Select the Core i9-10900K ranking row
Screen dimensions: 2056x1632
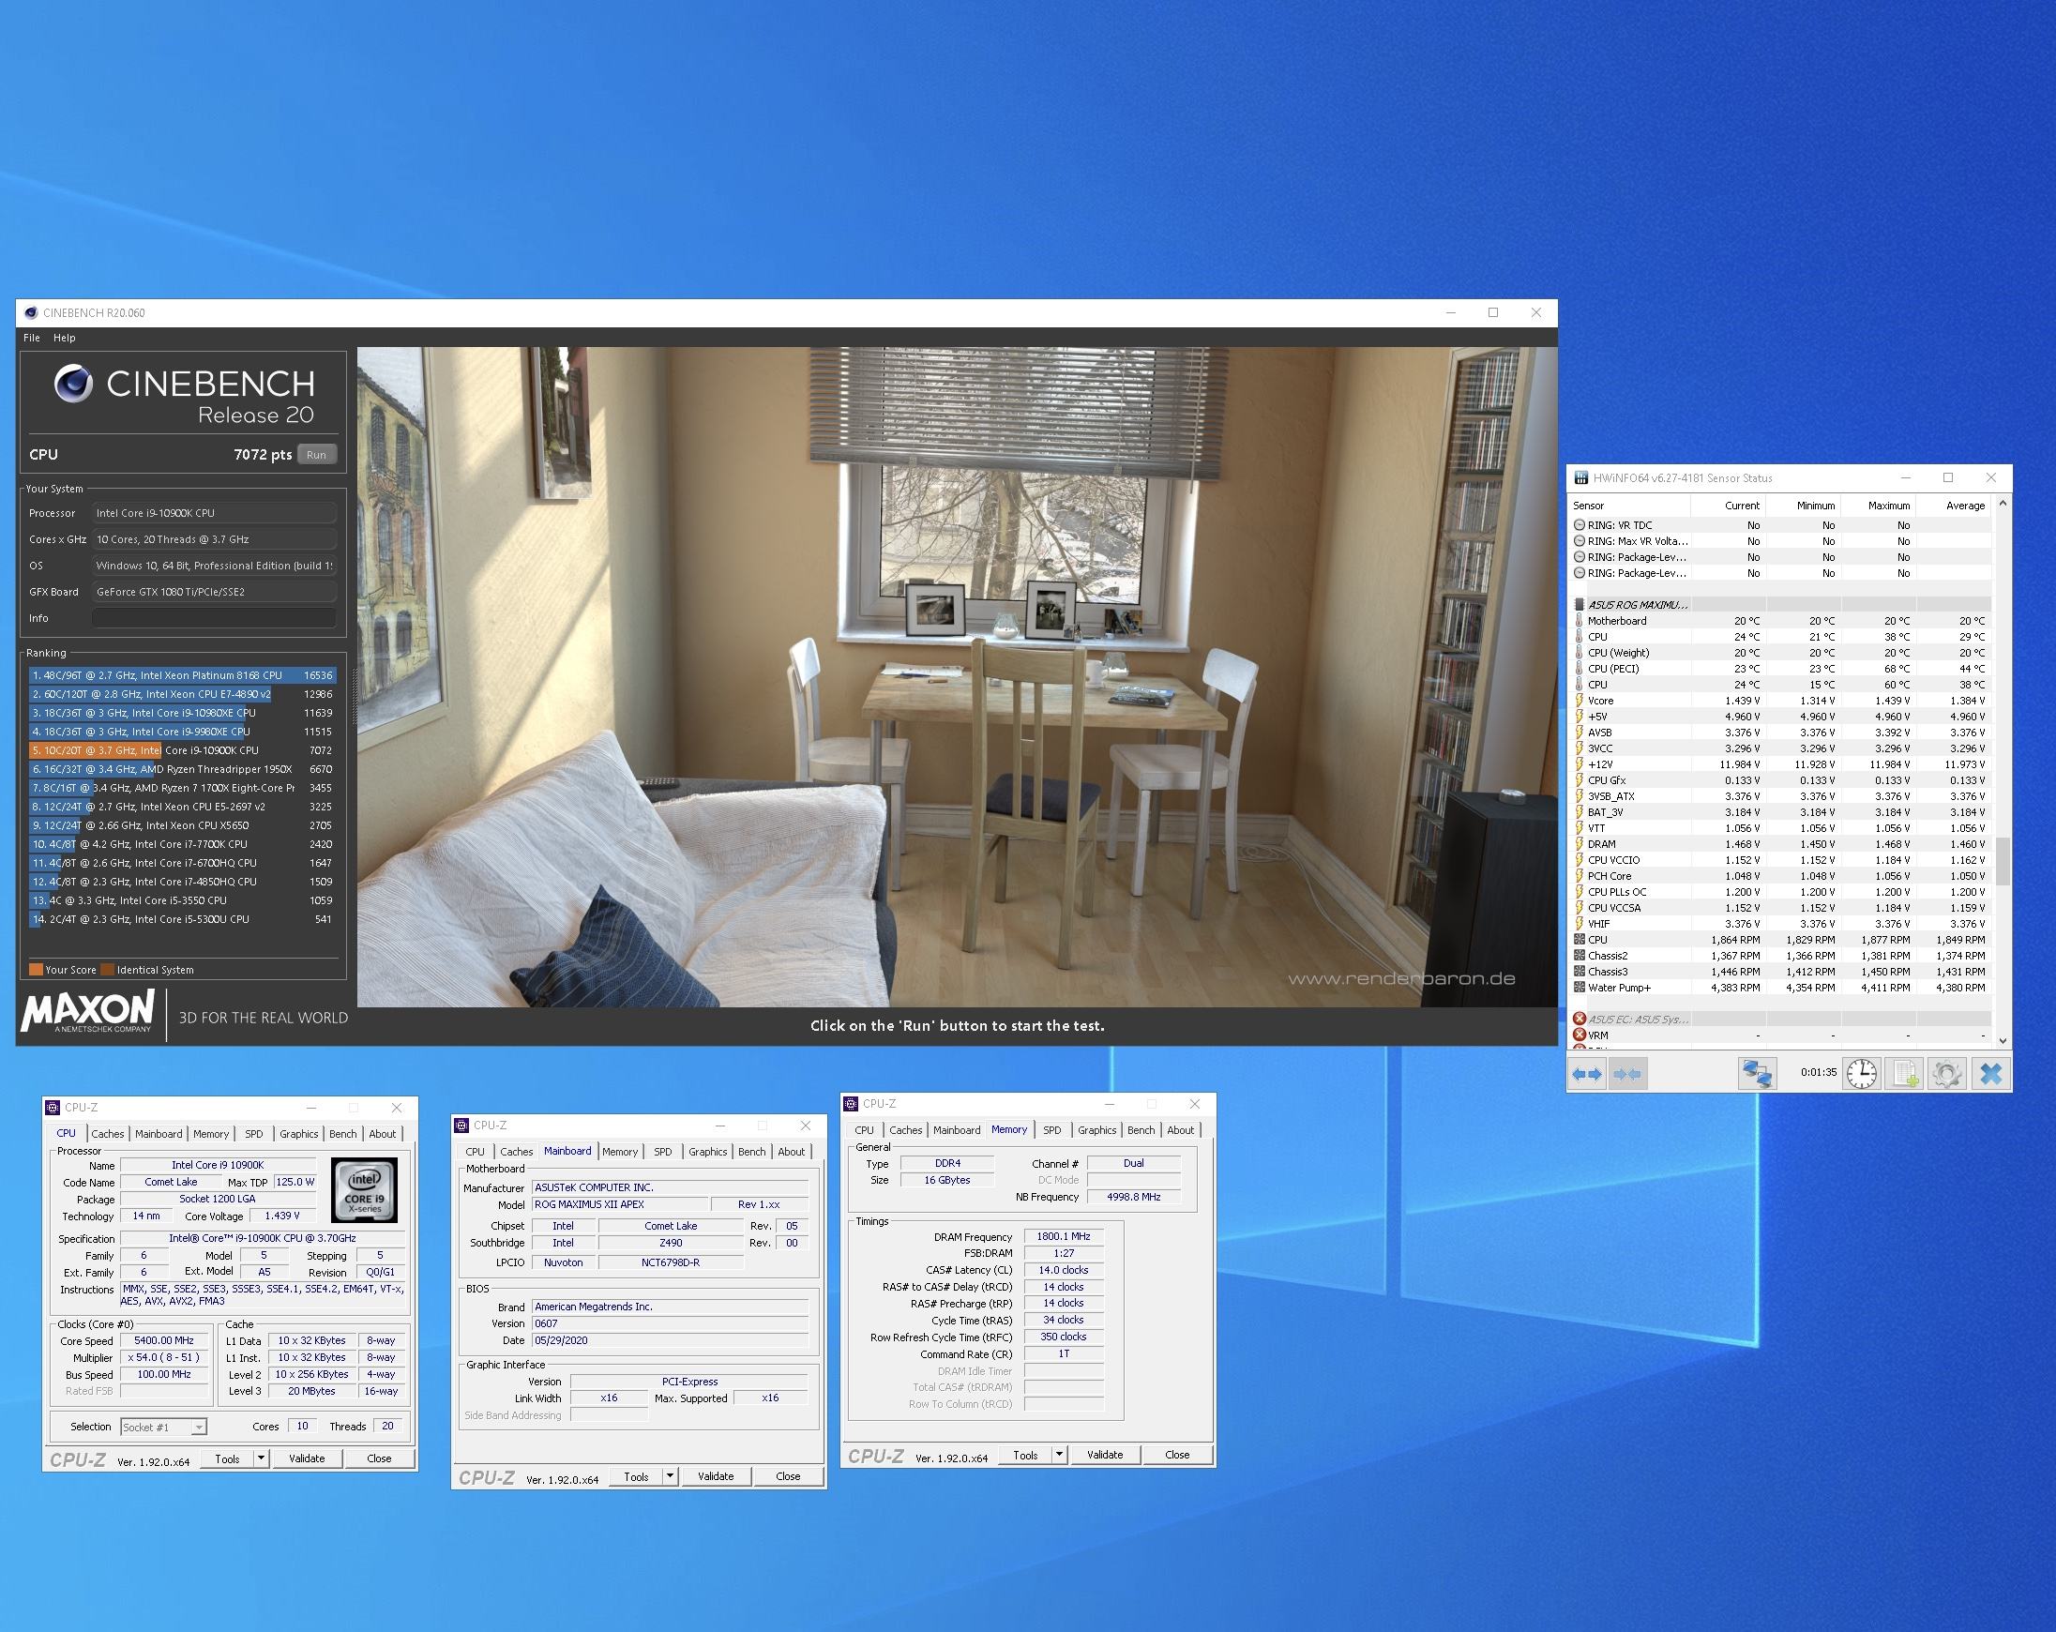[x=182, y=750]
